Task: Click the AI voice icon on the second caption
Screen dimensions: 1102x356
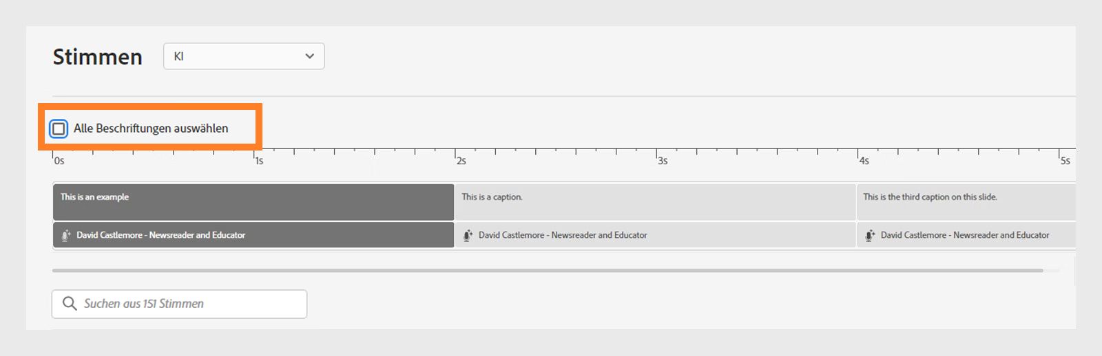Action: pos(468,236)
